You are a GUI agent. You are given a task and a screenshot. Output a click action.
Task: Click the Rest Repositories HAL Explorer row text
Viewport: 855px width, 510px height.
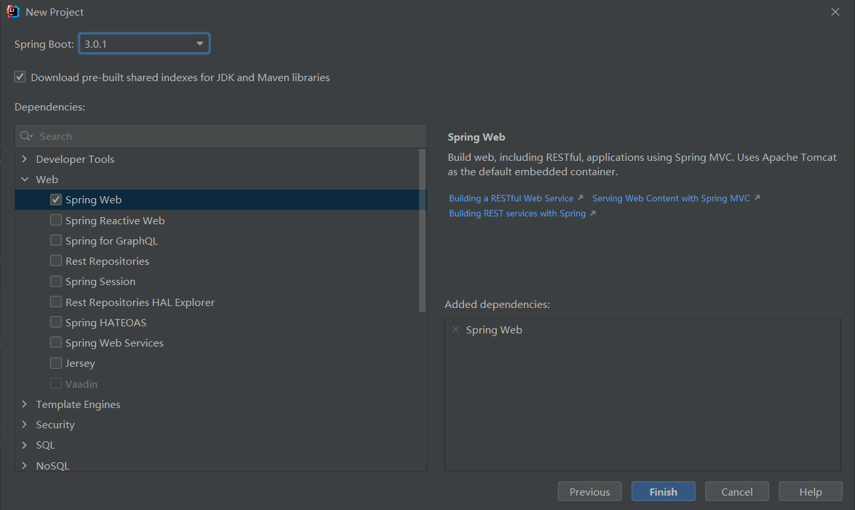(140, 302)
